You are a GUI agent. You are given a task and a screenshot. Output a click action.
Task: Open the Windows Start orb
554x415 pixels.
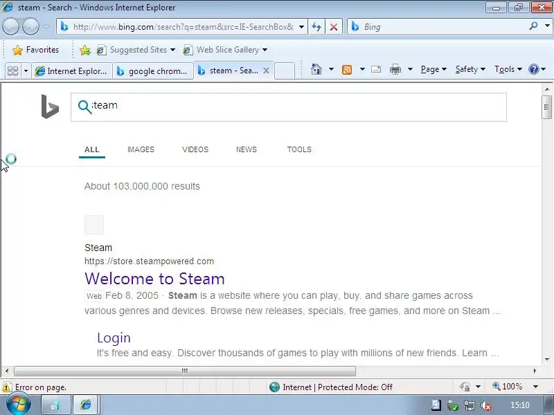(x=18, y=405)
